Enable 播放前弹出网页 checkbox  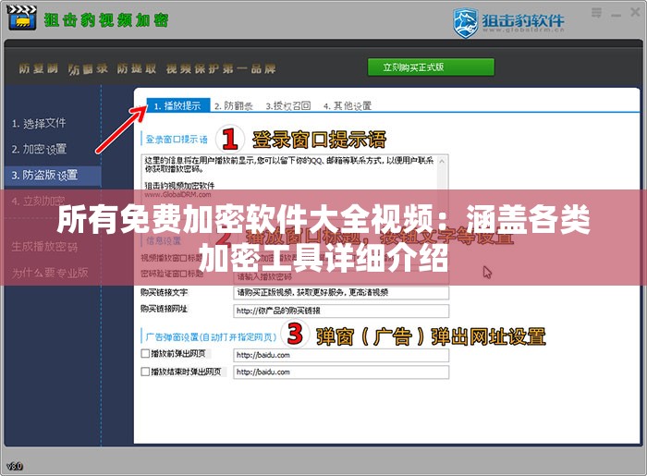point(145,353)
